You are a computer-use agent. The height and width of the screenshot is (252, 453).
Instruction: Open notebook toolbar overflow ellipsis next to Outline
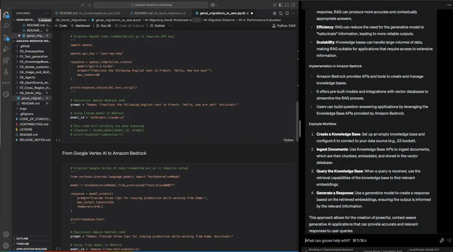coord(170,26)
